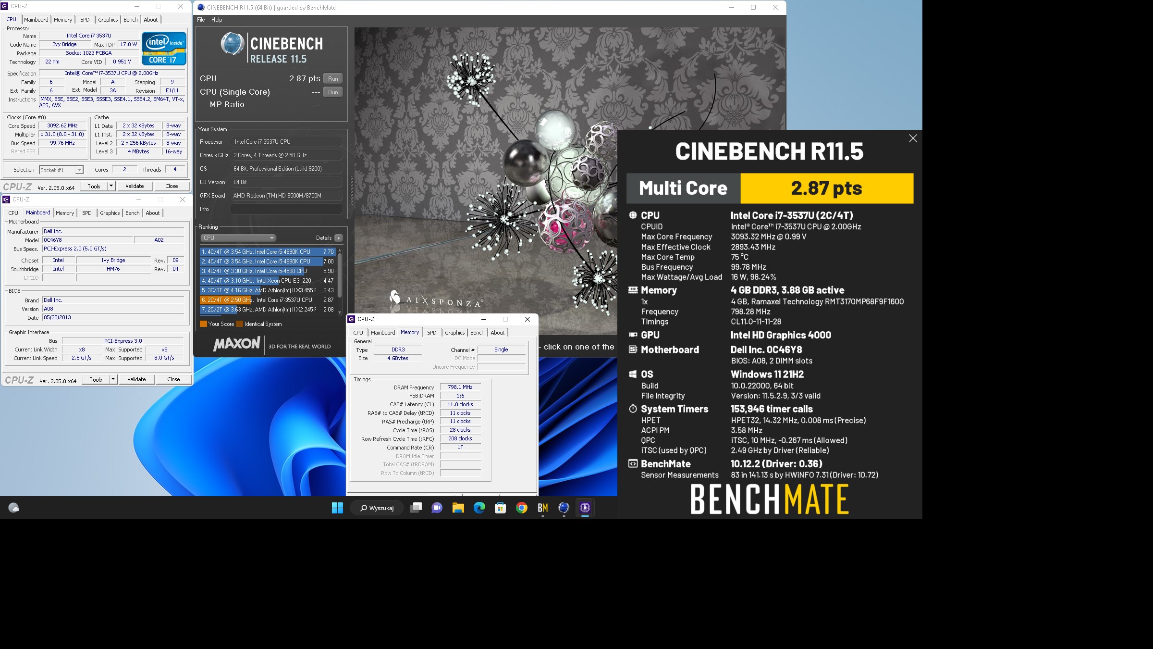Click the Cinebench Info input field
Screen dimensions: 1153x649
pos(287,209)
